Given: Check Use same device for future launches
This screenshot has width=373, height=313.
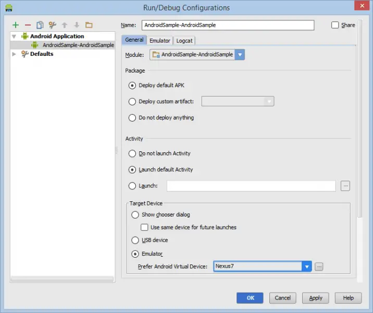Looking at the screenshot, I should point(145,227).
